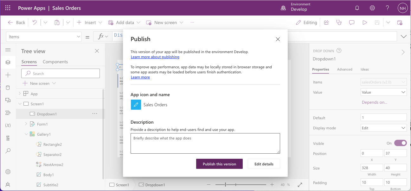Expand the App tree node
Image resolution: width=411 pixels, height=191 pixels.
20,94
